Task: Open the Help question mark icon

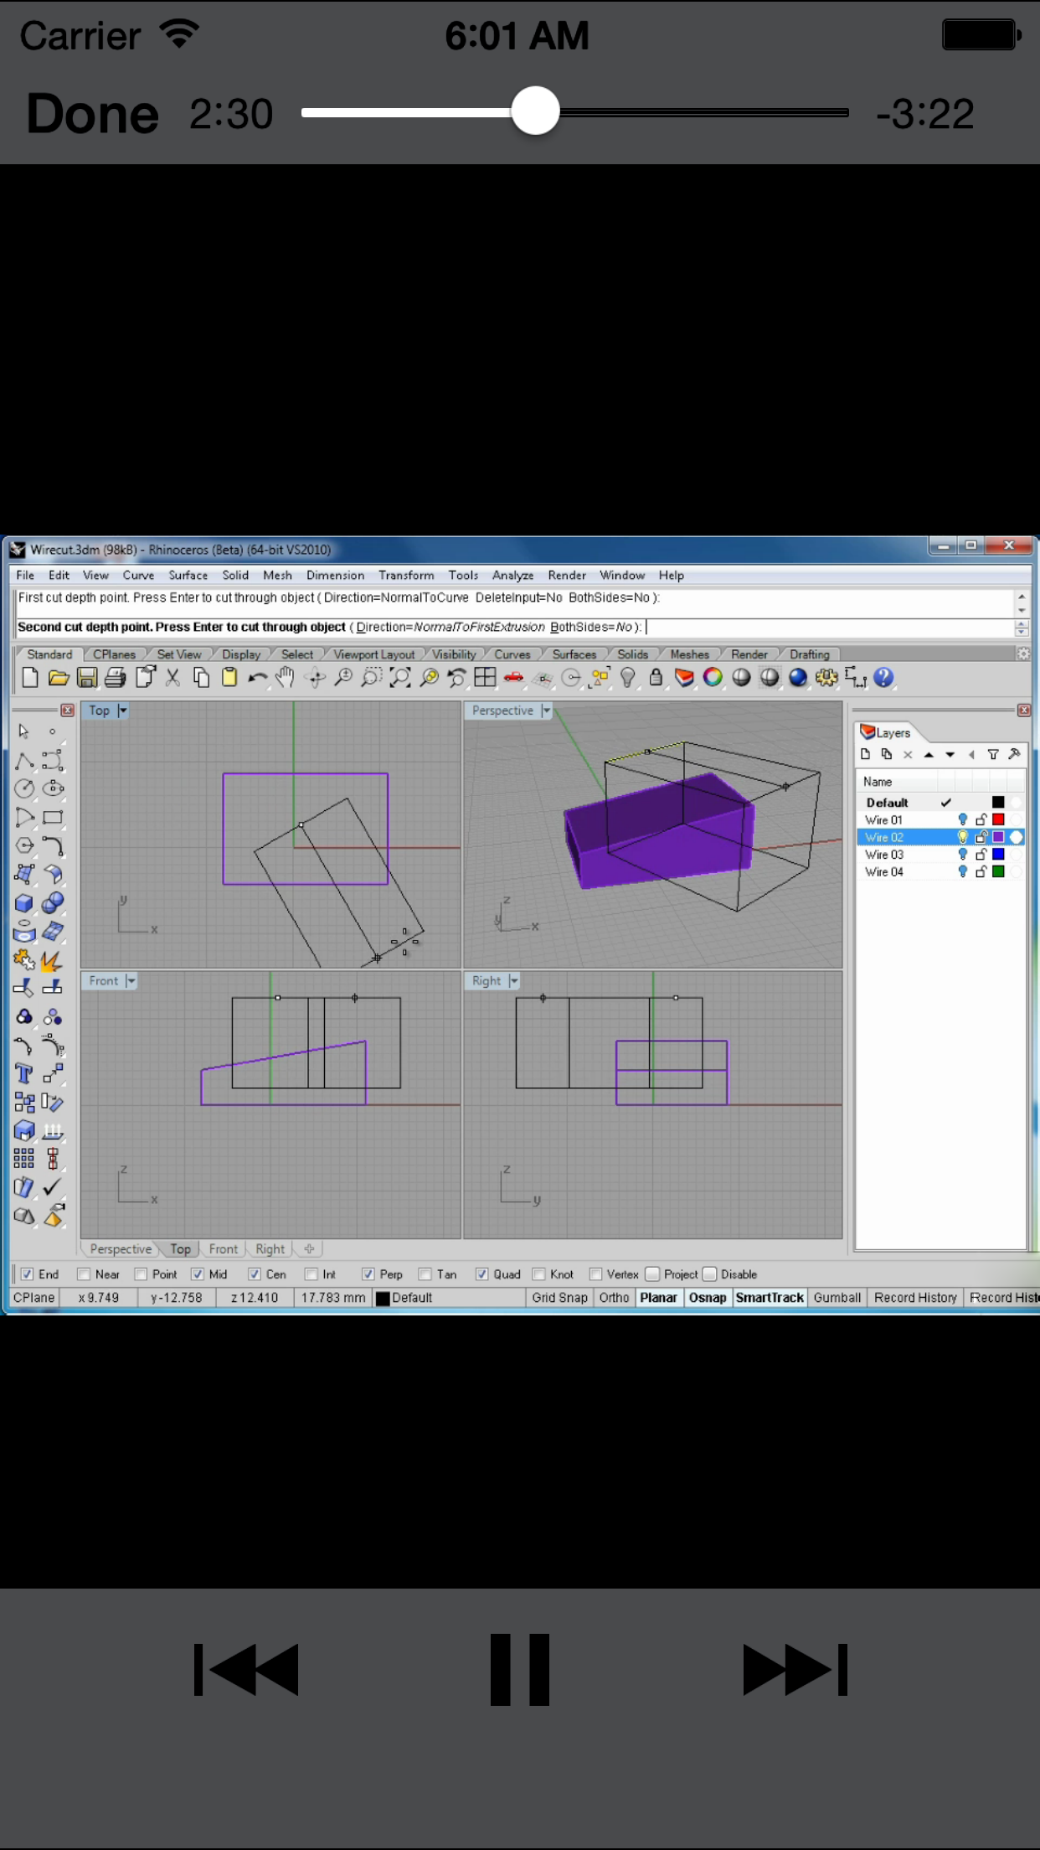Action: (x=883, y=678)
